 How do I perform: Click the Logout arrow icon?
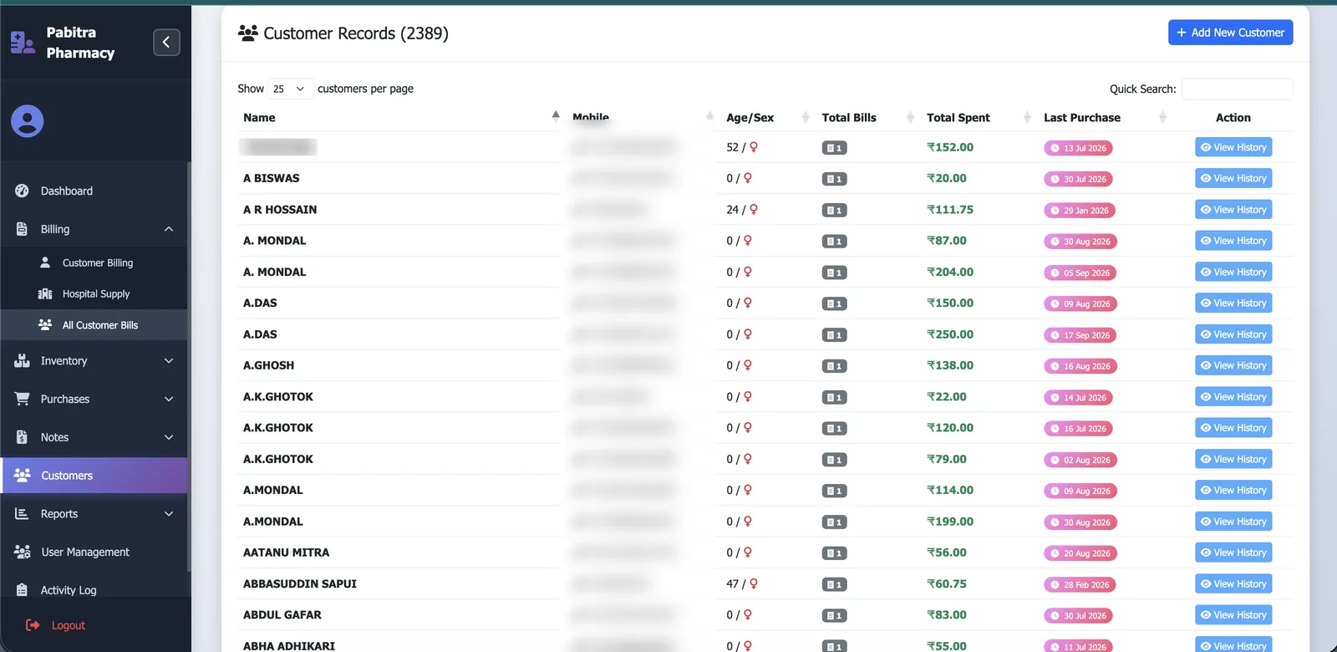click(33, 625)
